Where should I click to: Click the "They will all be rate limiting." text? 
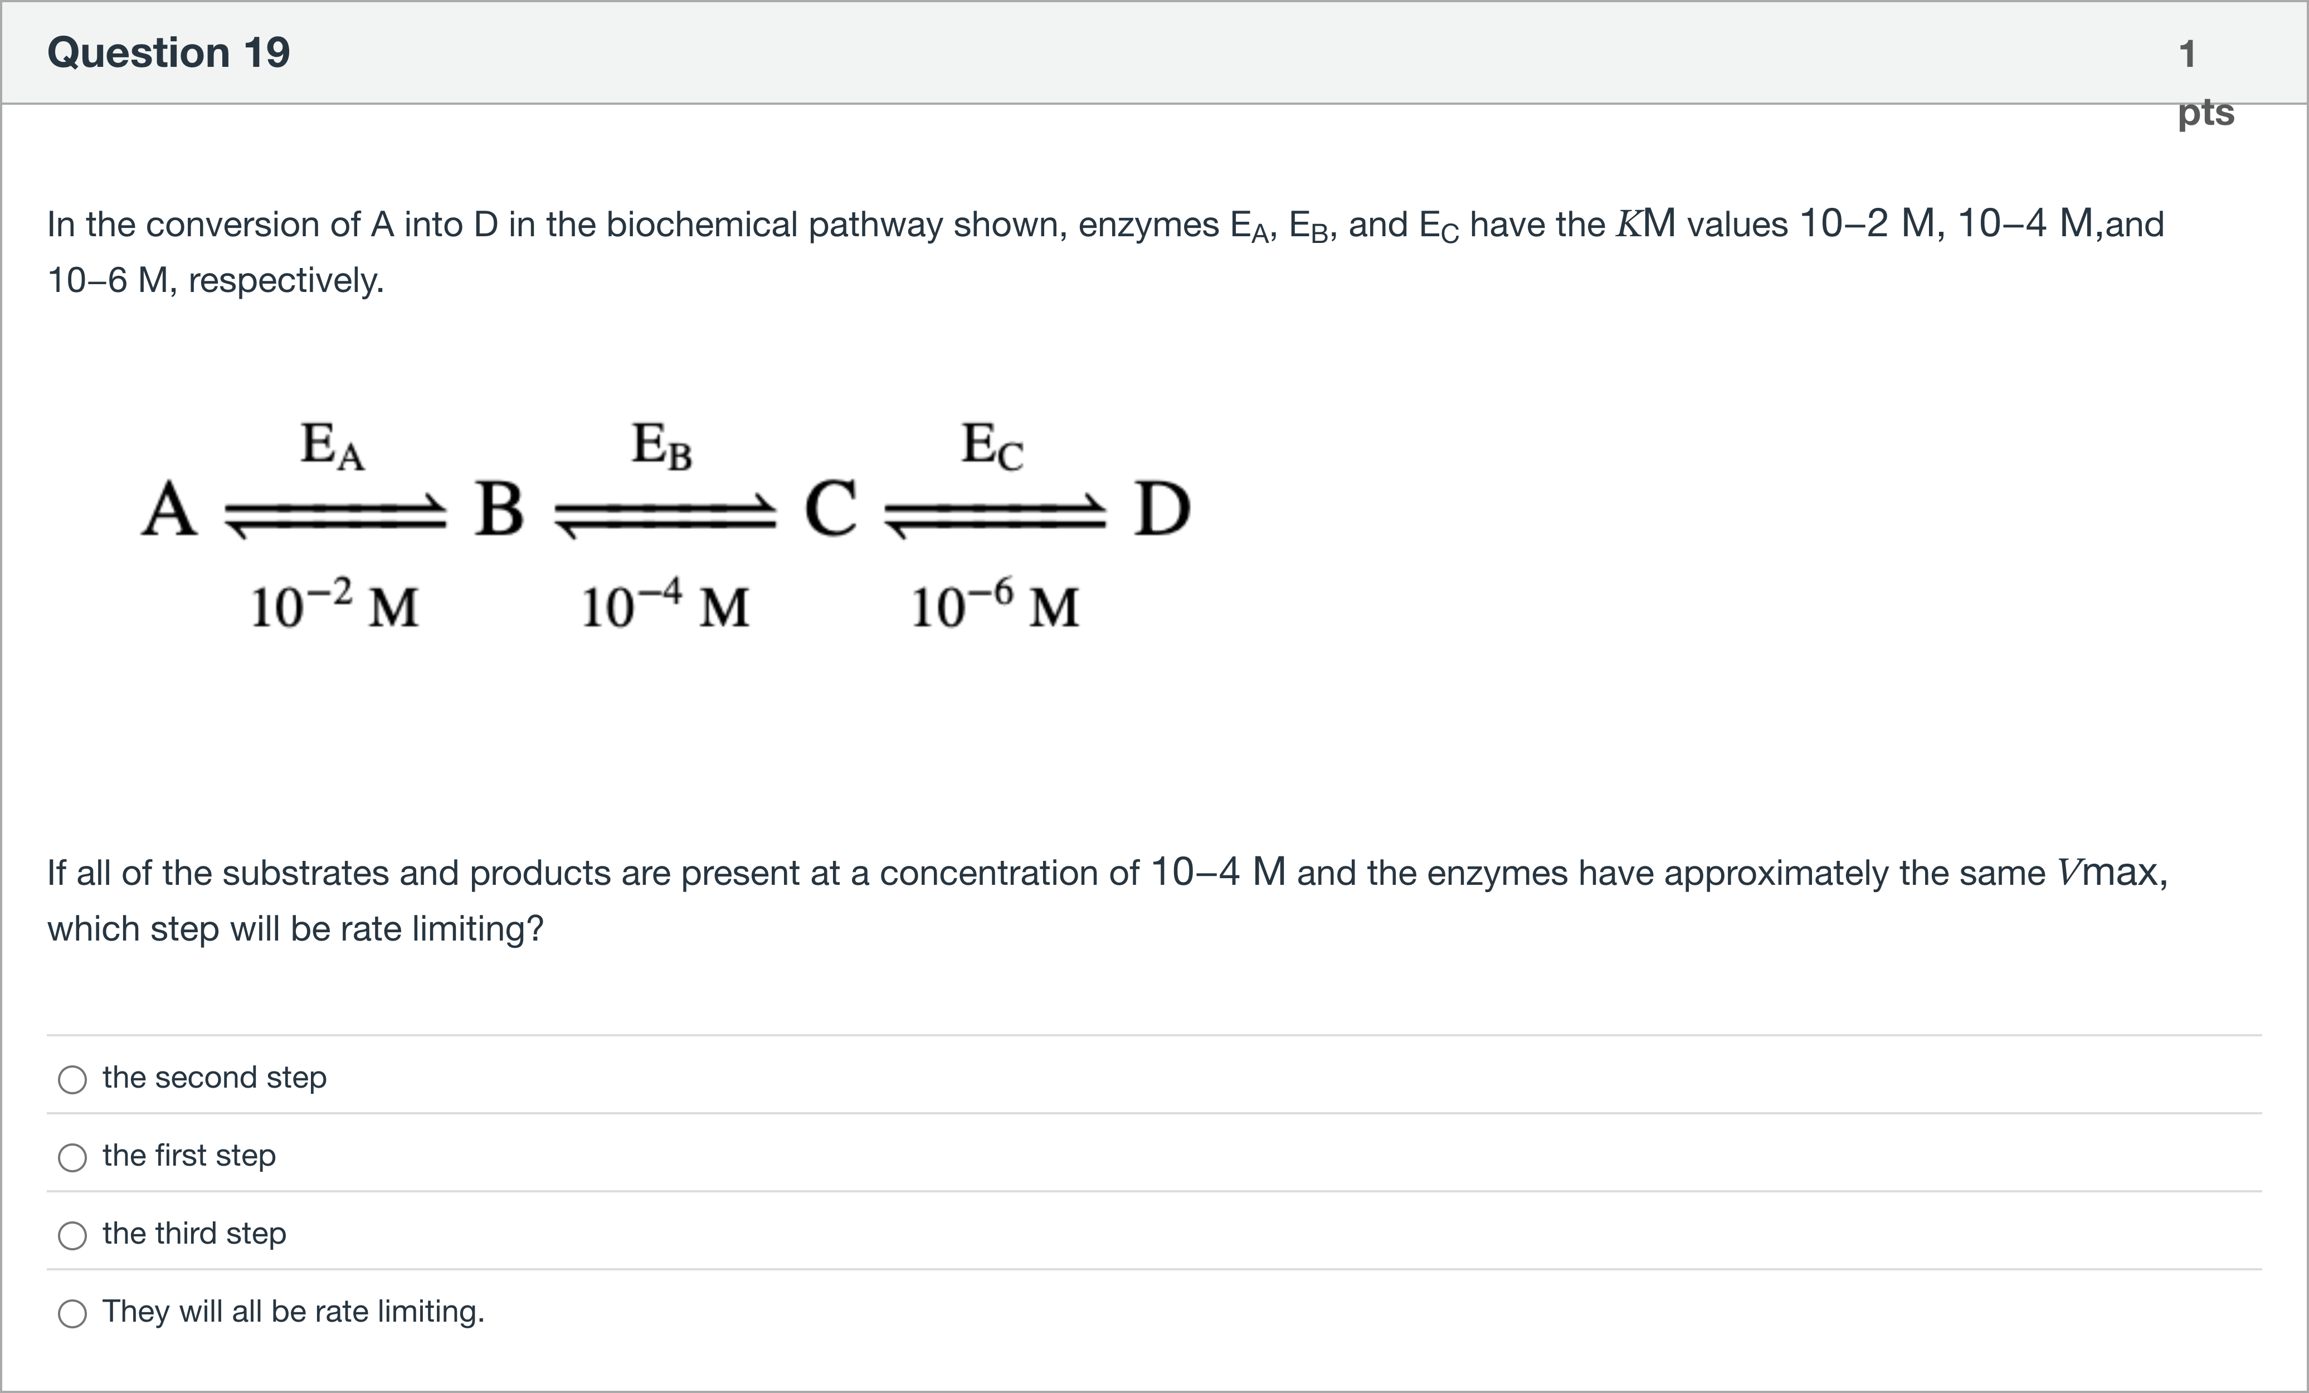coord(293,1311)
